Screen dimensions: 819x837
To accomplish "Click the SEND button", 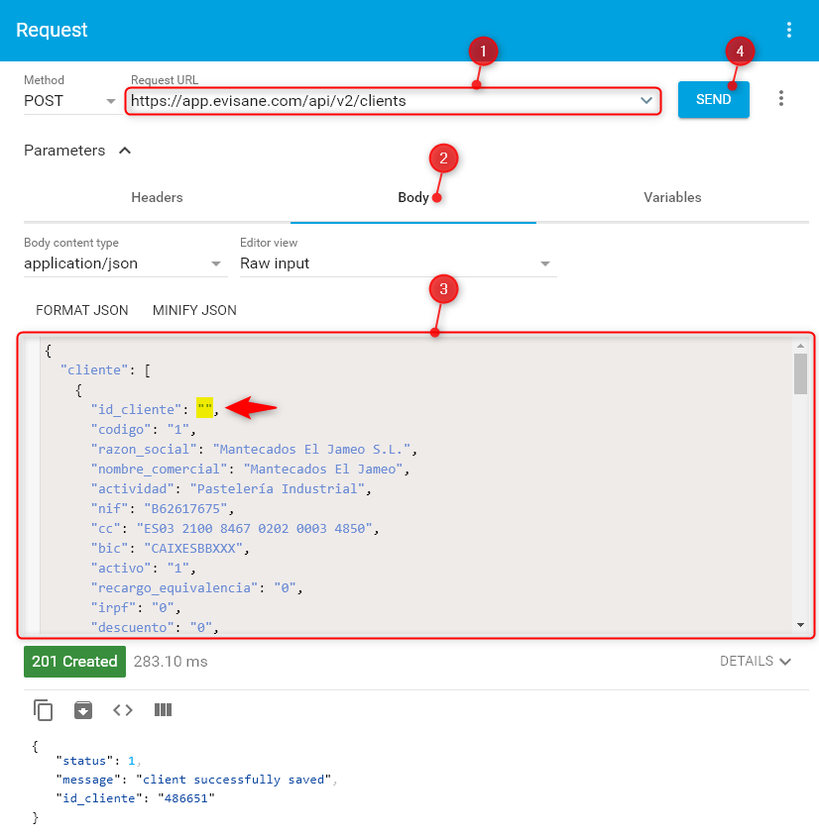I will (x=713, y=100).
